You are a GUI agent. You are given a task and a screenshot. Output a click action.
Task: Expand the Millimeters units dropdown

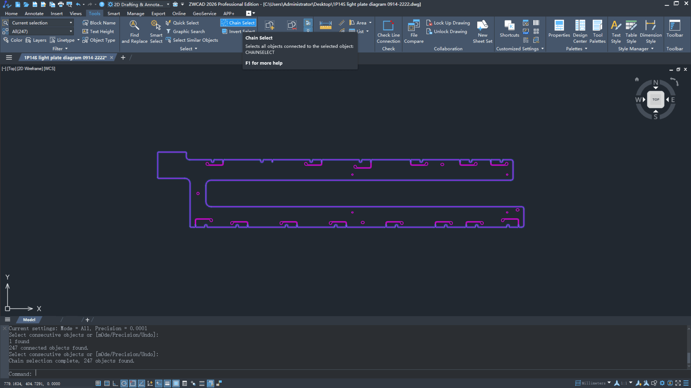coord(609,383)
